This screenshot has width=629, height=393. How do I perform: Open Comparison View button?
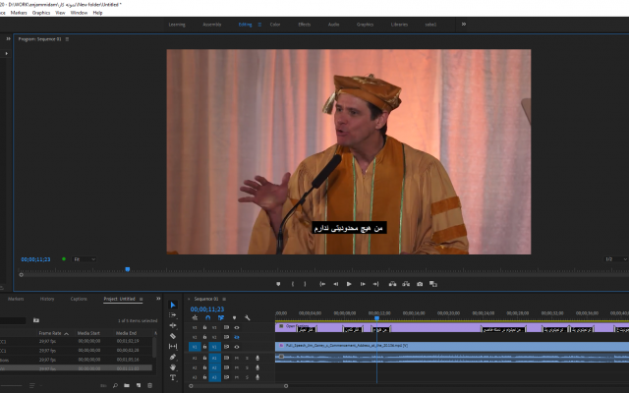point(433,284)
